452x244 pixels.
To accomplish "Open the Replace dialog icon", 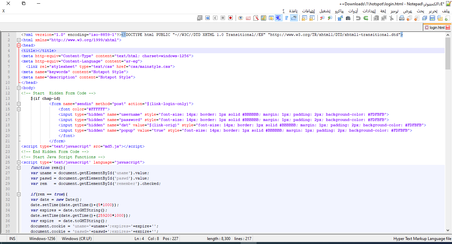I will 340,18.
